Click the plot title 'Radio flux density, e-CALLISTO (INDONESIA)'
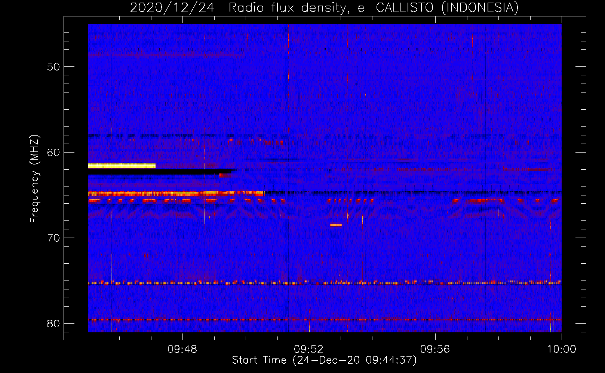605x373 pixels. coord(373,8)
